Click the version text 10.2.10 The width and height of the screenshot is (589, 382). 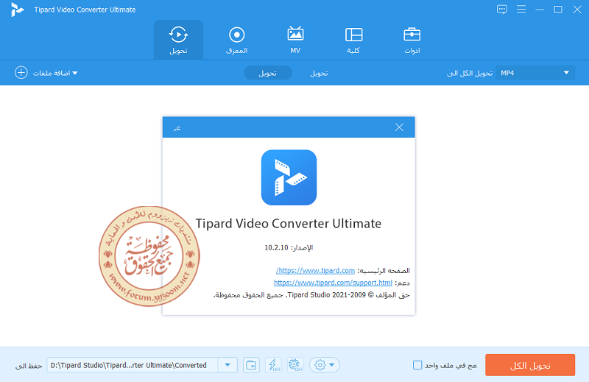click(276, 248)
